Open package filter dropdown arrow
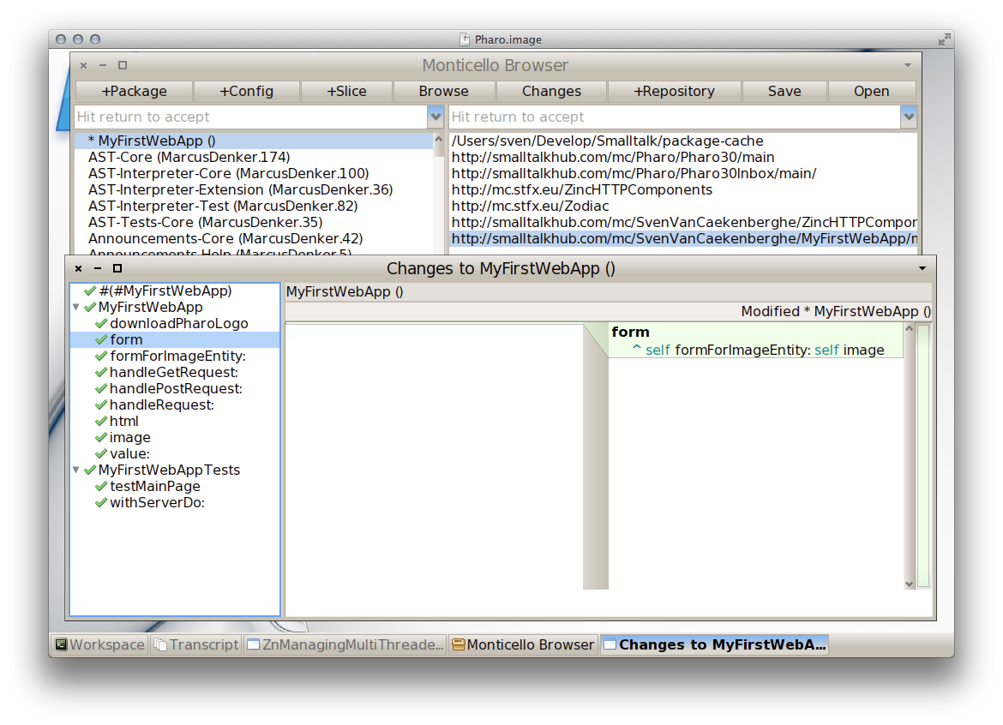The height and width of the screenshot is (725, 1003). (435, 117)
